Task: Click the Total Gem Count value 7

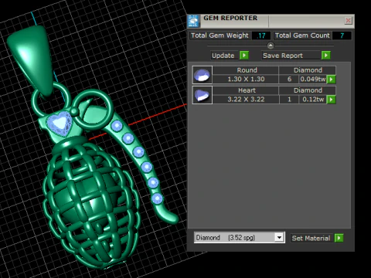Action: 342,36
